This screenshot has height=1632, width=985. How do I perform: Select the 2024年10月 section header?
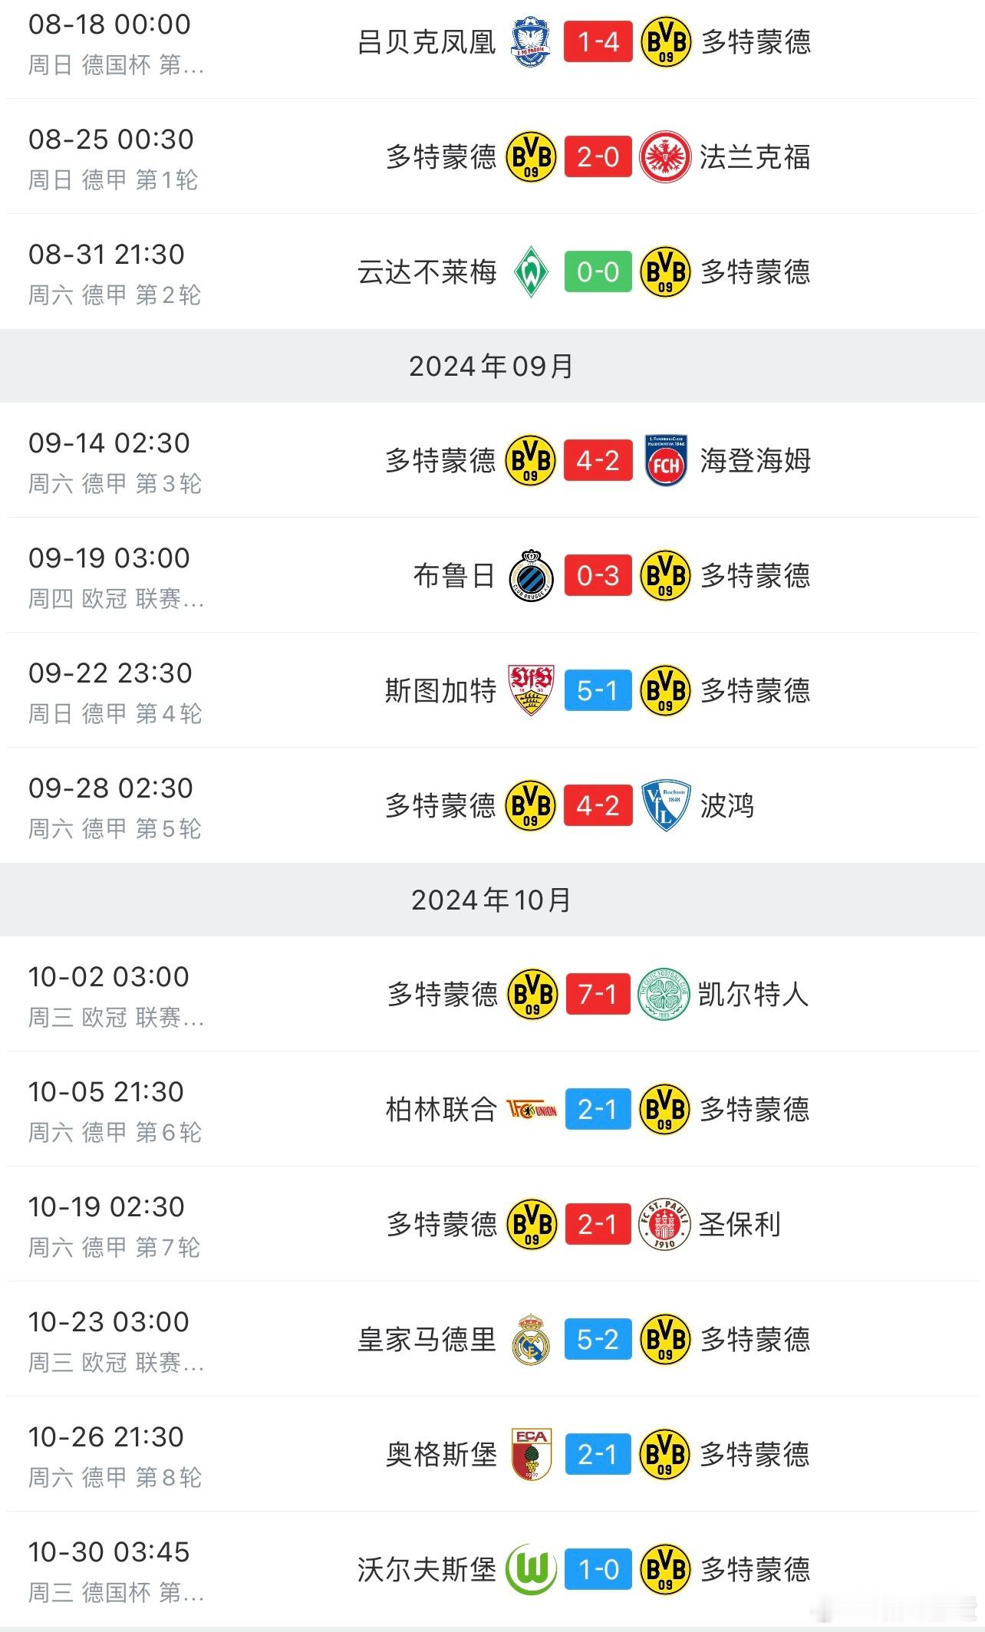492,900
